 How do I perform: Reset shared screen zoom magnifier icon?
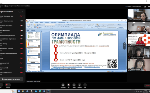[x=124, y=46]
